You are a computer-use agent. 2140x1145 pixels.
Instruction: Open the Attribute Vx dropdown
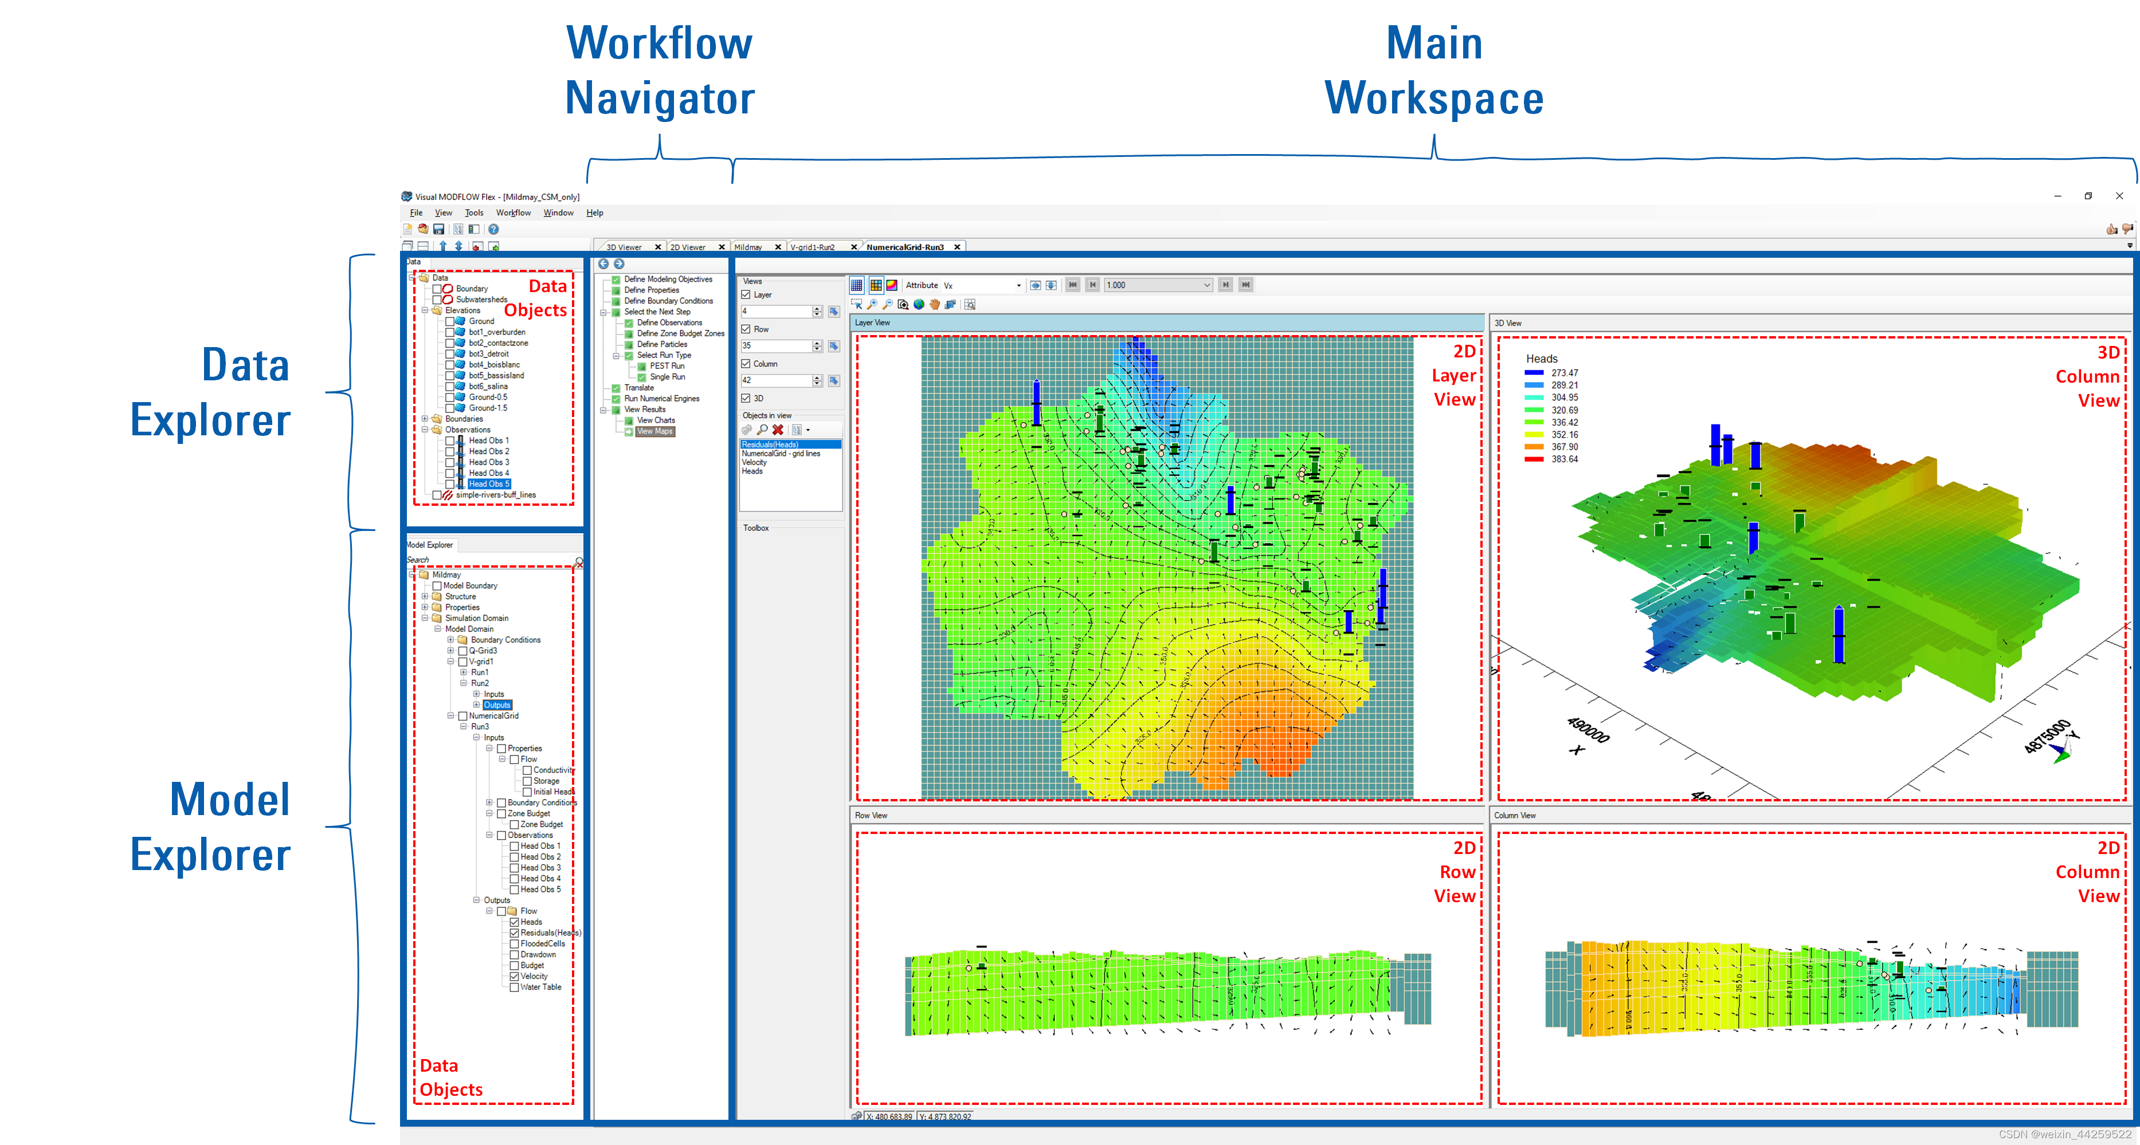1020,285
